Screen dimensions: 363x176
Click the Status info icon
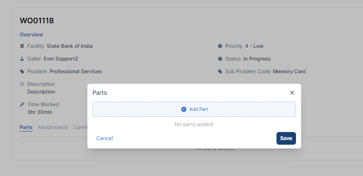(x=220, y=59)
